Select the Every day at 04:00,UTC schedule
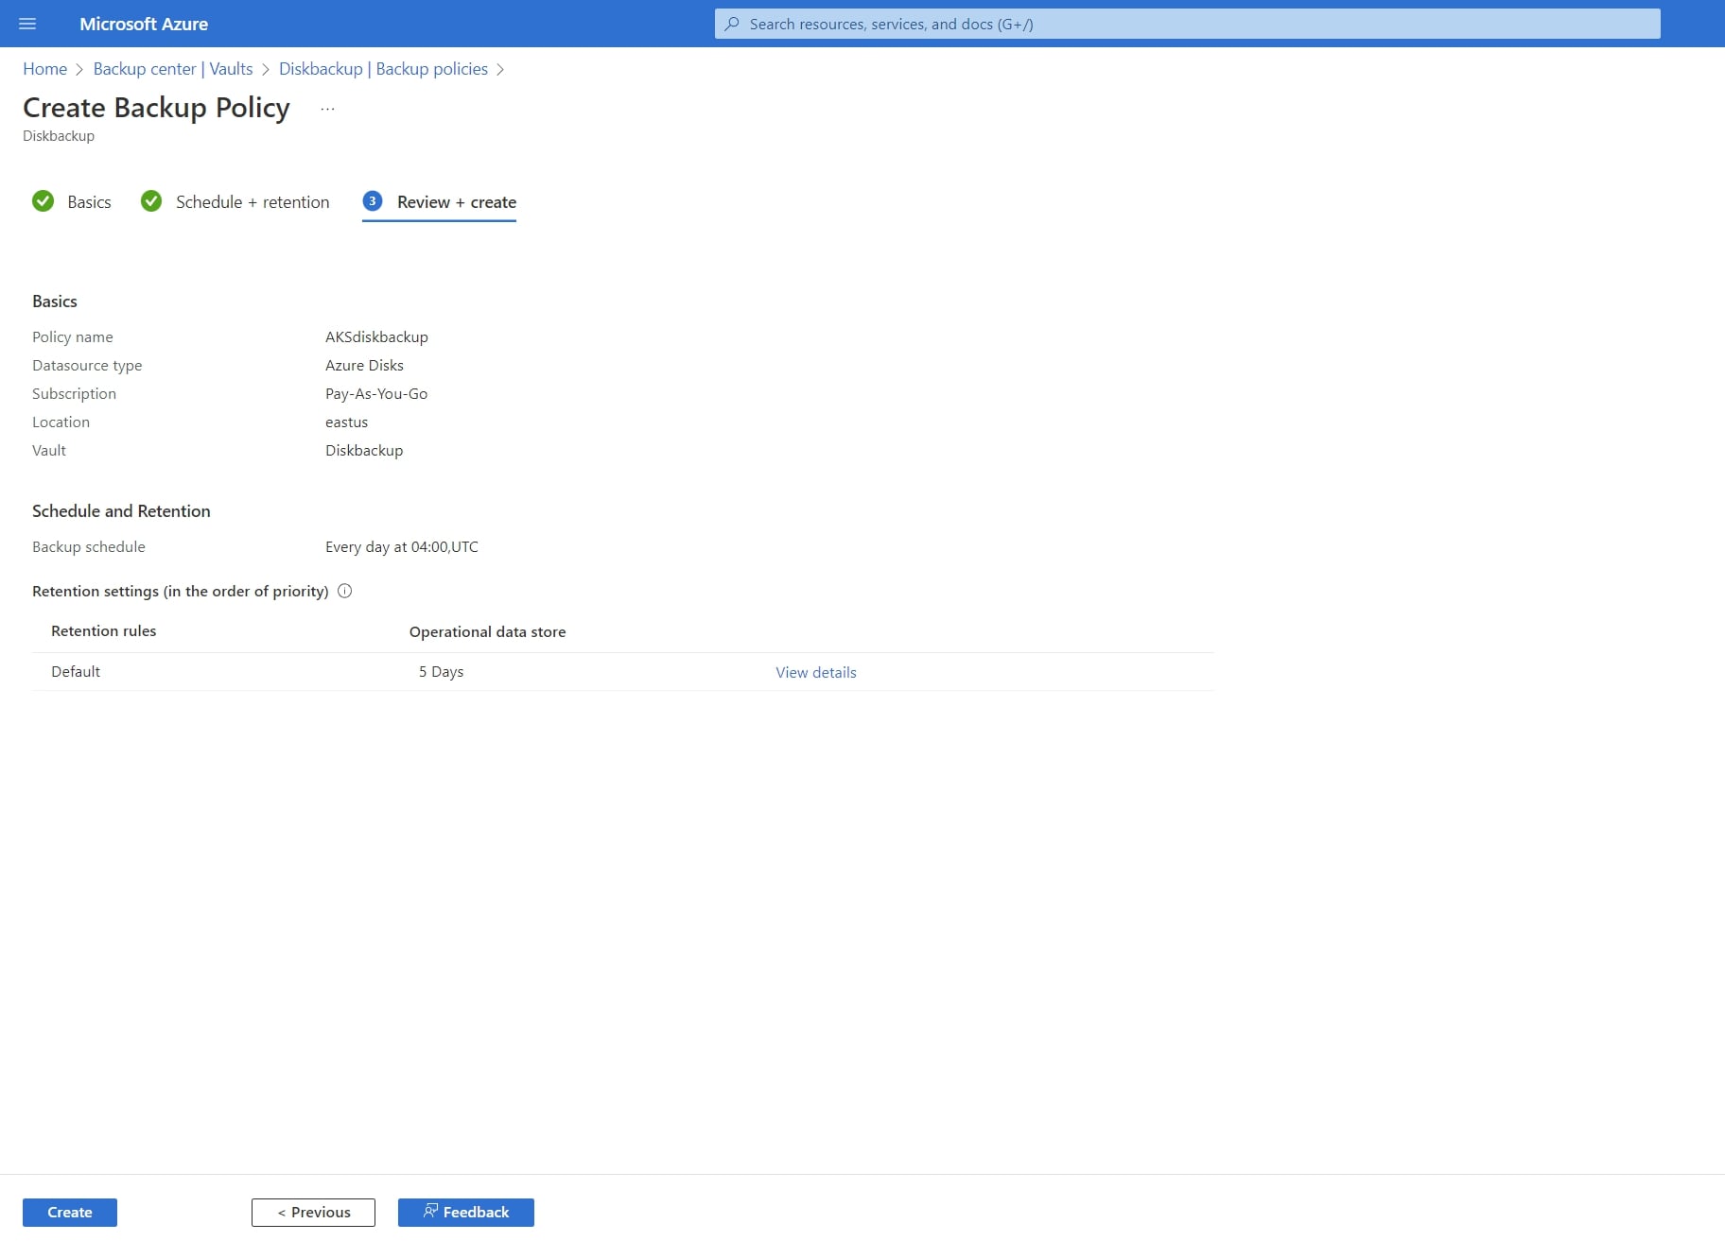 (402, 546)
